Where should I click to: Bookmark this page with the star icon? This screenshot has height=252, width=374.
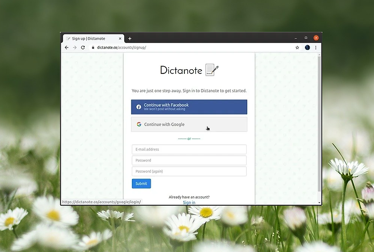297,47
